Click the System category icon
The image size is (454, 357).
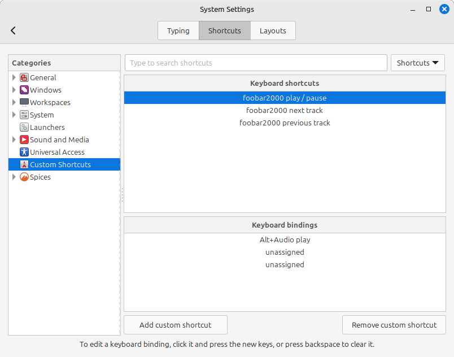(24, 115)
